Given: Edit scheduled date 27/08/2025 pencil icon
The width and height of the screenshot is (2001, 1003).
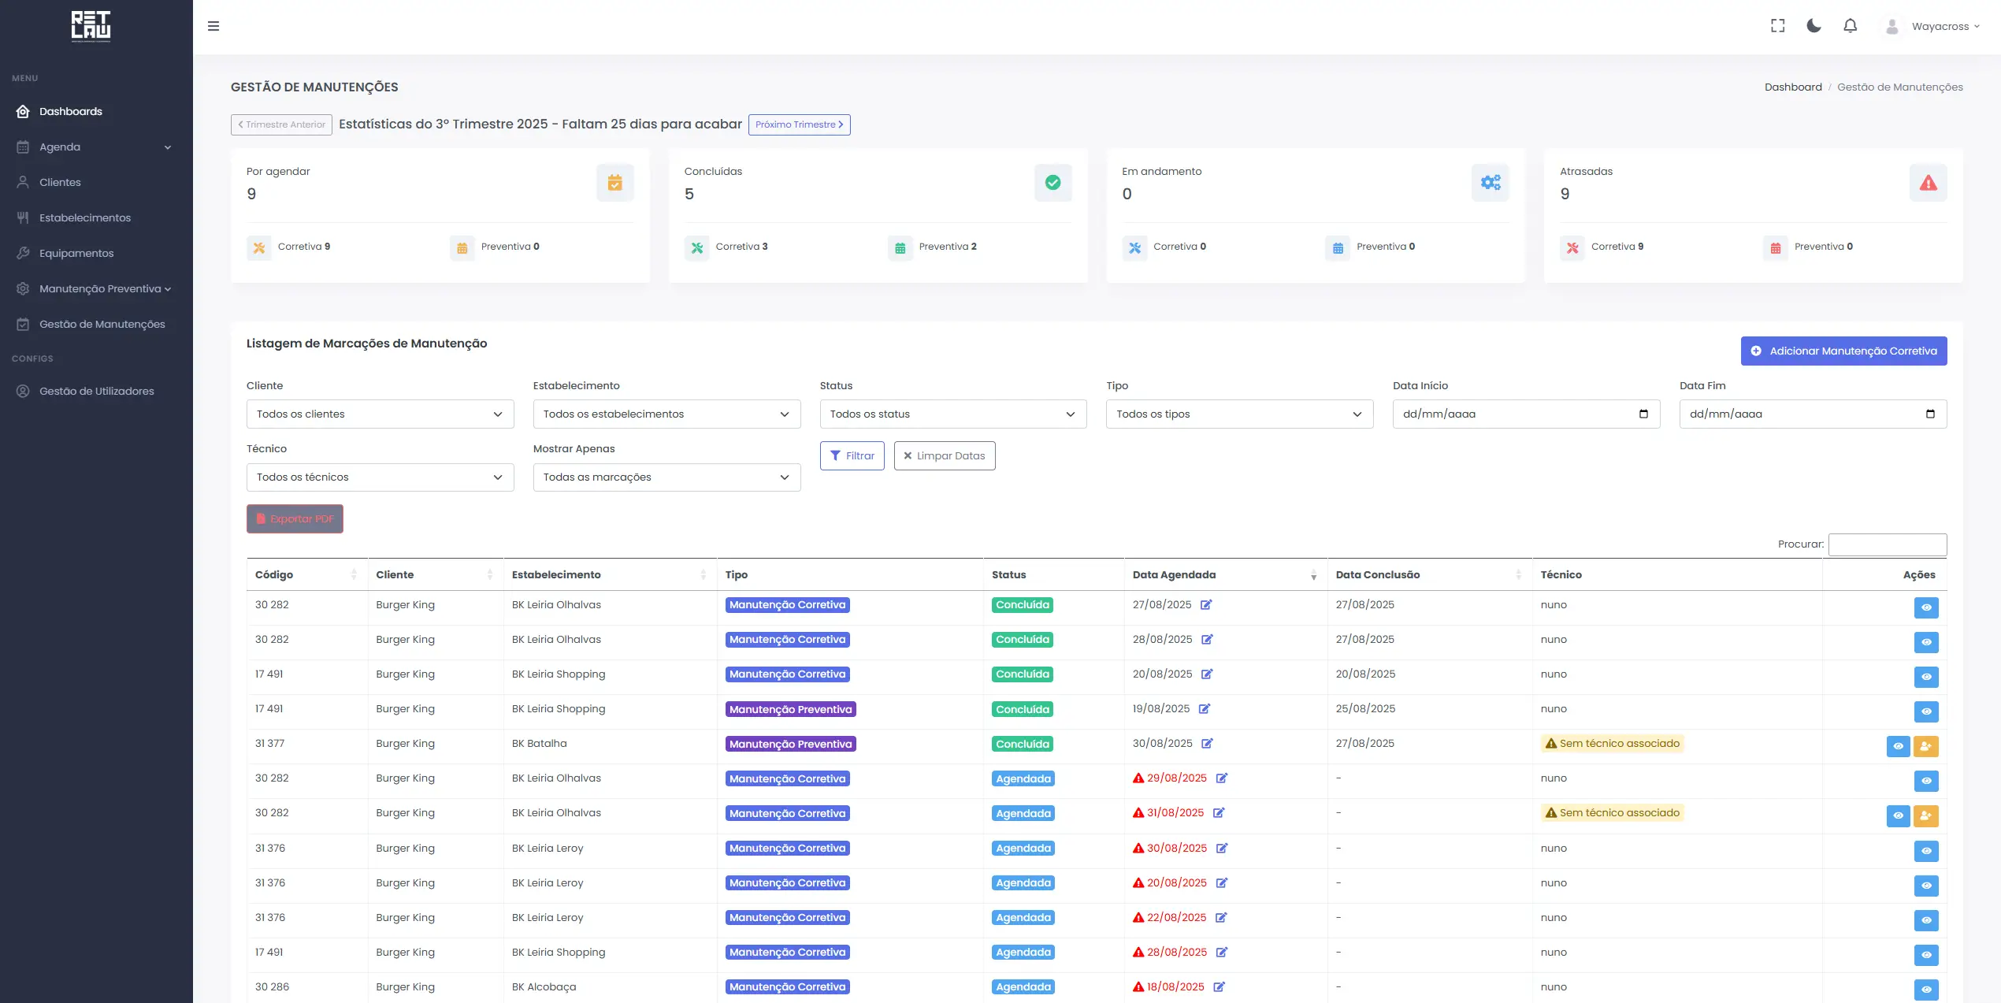Looking at the screenshot, I should pyautogui.click(x=1206, y=605).
